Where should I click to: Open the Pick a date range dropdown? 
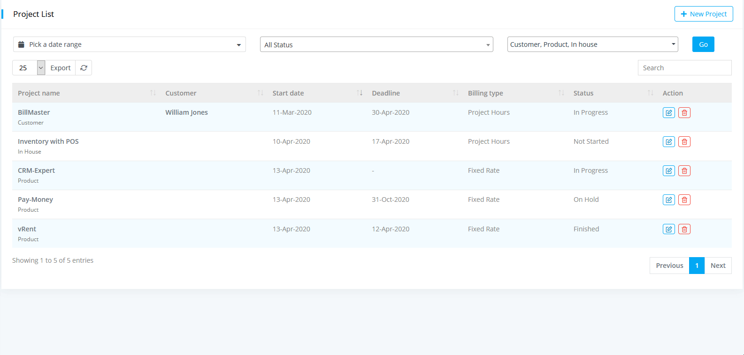point(129,44)
